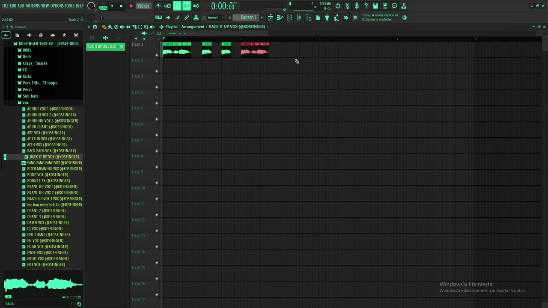Open the FILE menu
The image size is (548, 308).
point(5,6)
